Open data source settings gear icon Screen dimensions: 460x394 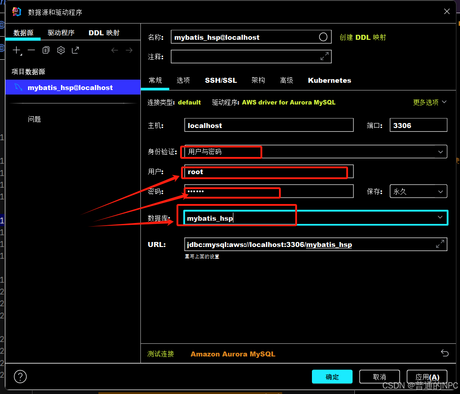(x=61, y=50)
